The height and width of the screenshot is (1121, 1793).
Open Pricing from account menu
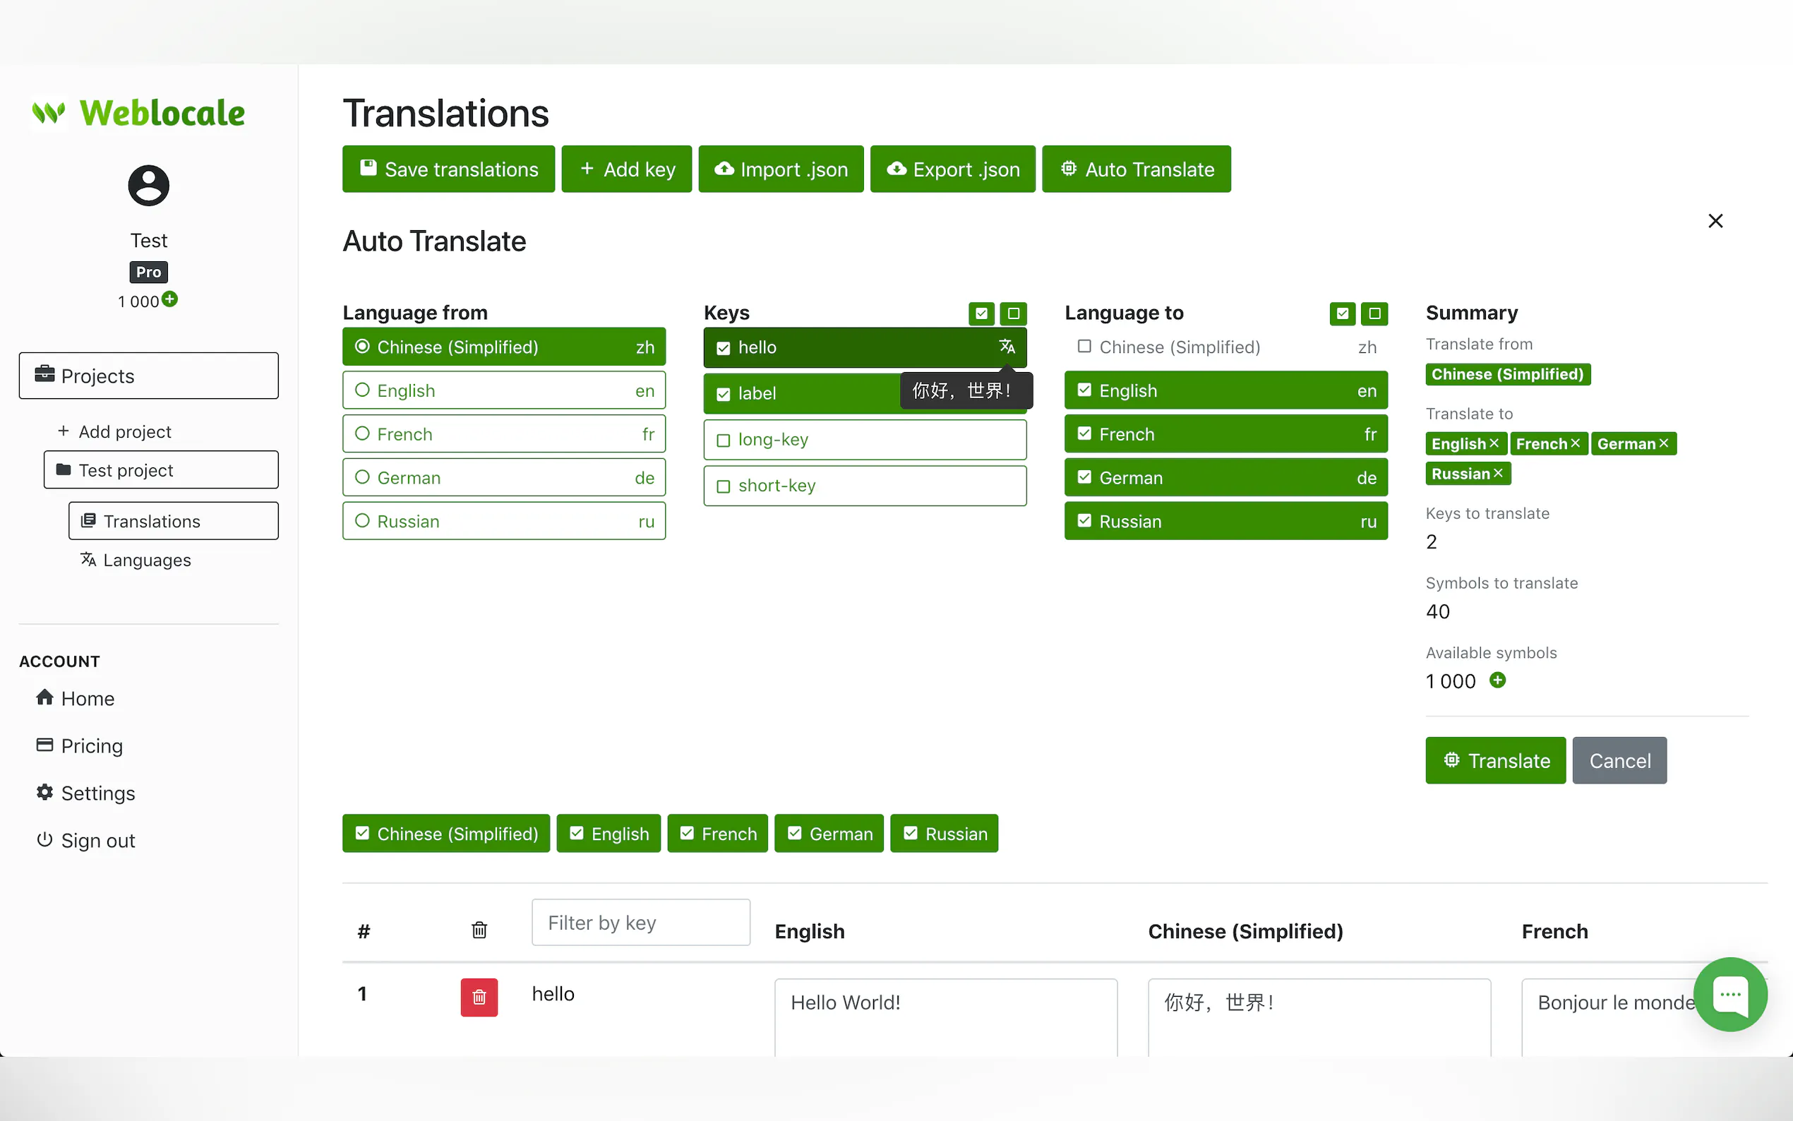click(x=91, y=746)
